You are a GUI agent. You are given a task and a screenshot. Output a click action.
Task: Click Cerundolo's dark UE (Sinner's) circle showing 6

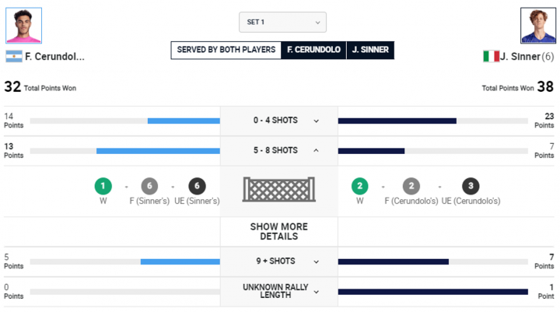197,186
